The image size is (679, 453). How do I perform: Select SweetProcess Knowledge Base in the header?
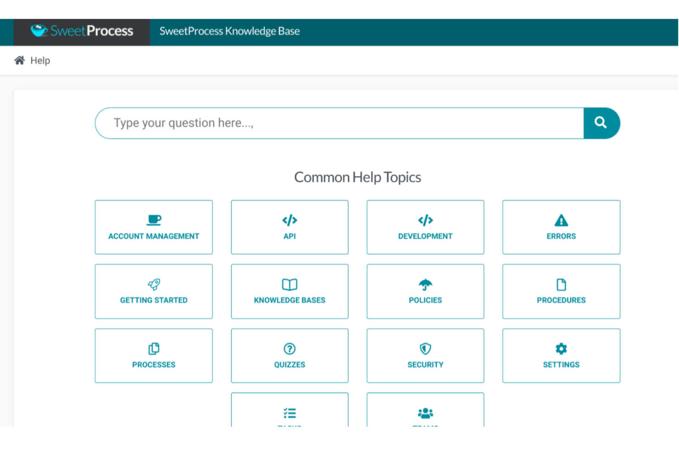[229, 31]
